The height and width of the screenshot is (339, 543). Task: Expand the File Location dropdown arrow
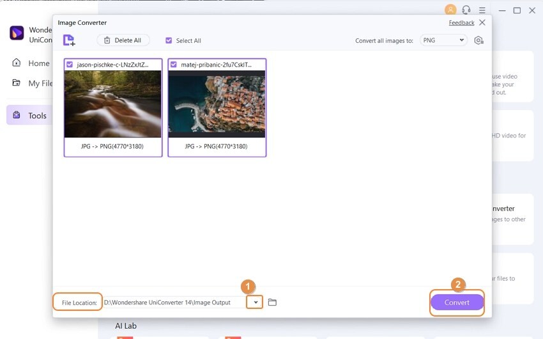tap(256, 303)
